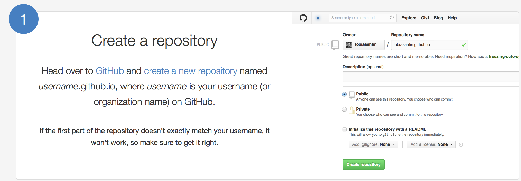Open the Add a license None dropdown
The image size is (521, 181).
[x=431, y=144]
